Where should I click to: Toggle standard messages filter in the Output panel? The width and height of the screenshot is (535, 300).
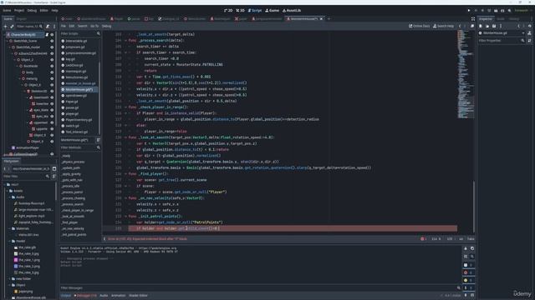tap(468, 265)
